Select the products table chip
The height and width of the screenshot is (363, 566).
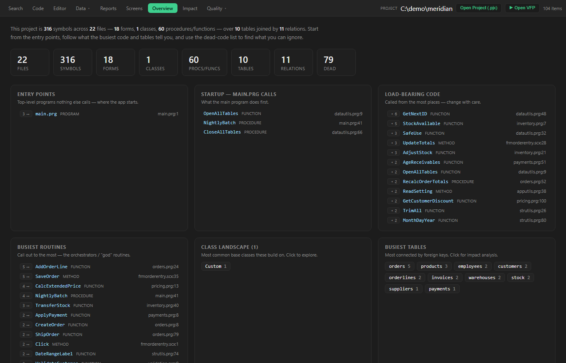434,266
